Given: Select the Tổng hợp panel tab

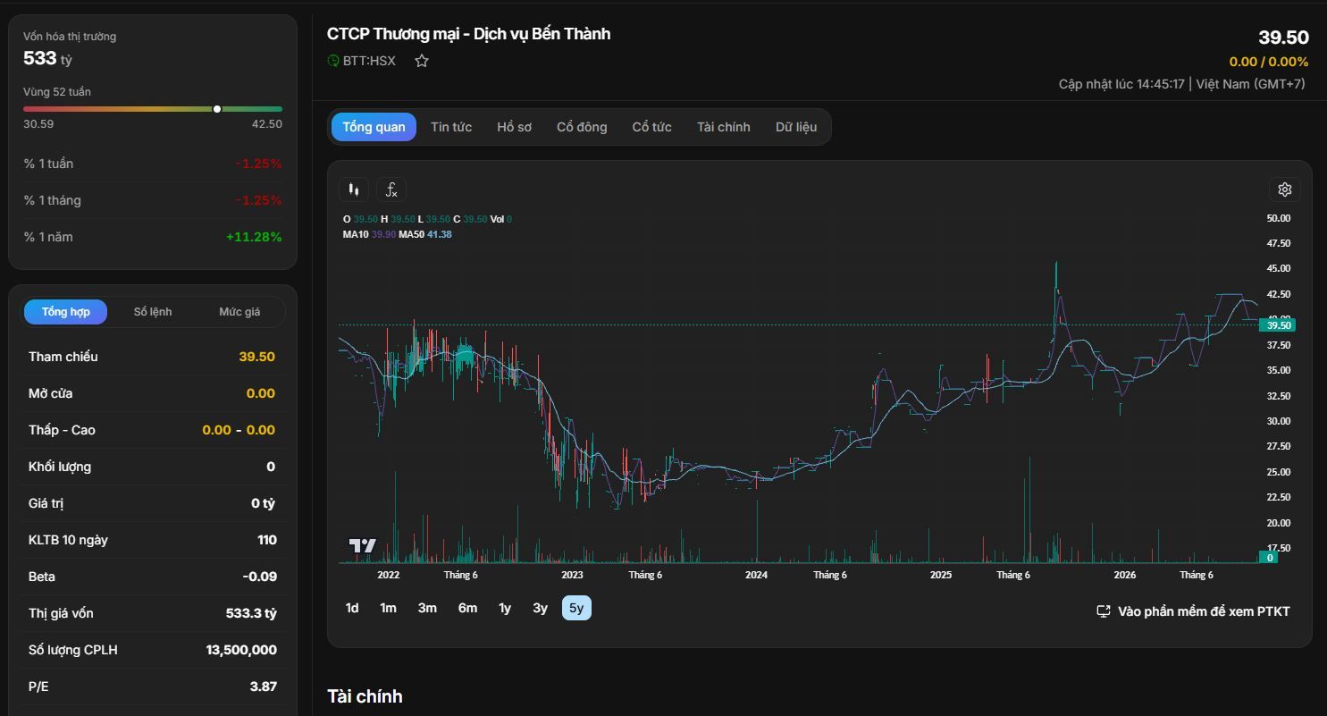Looking at the screenshot, I should coord(65,312).
